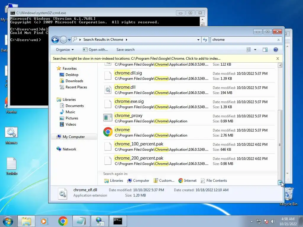
Task: Click the cmd.exe window title bar
Action: (x=93, y=13)
